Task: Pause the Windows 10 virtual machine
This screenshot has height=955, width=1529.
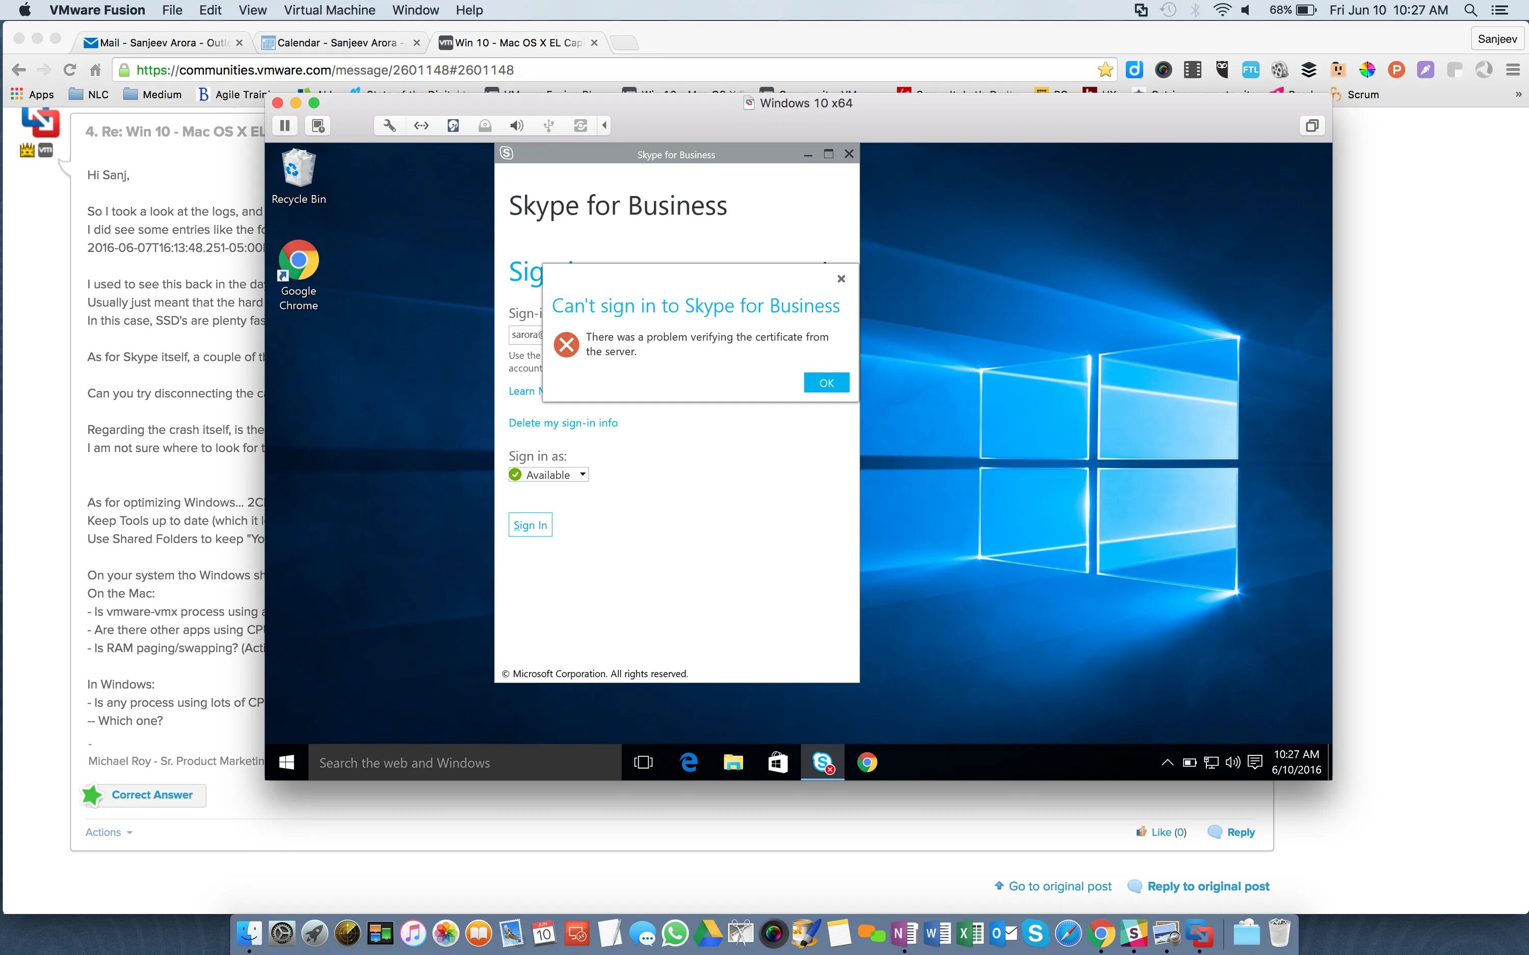Action: [285, 126]
